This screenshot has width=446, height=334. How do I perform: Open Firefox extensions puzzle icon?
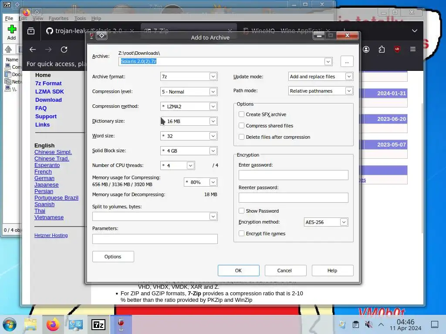382,50
